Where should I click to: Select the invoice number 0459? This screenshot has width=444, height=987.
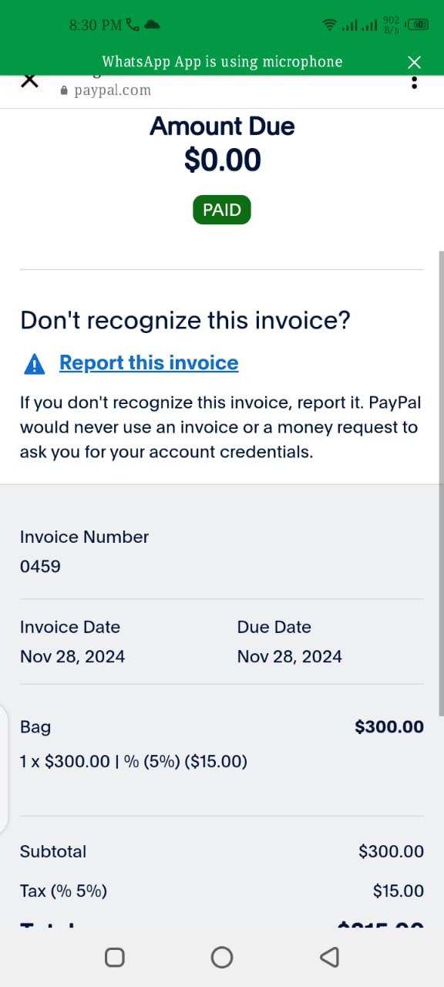click(x=40, y=566)
